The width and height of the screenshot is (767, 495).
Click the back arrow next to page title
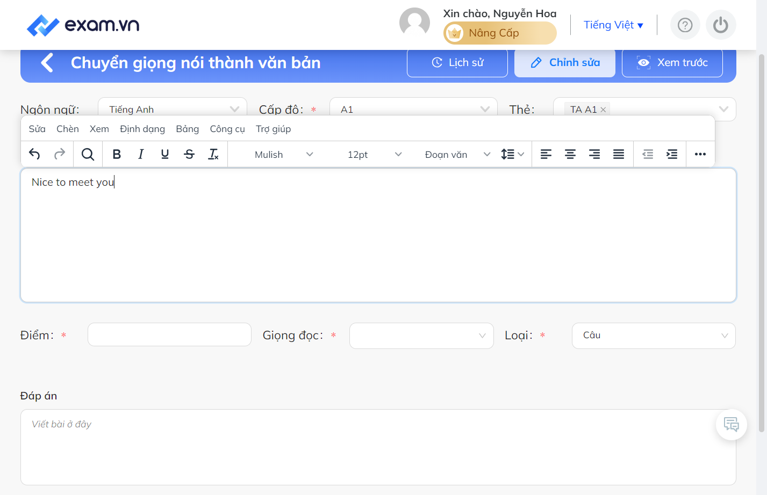click(47, 63)
